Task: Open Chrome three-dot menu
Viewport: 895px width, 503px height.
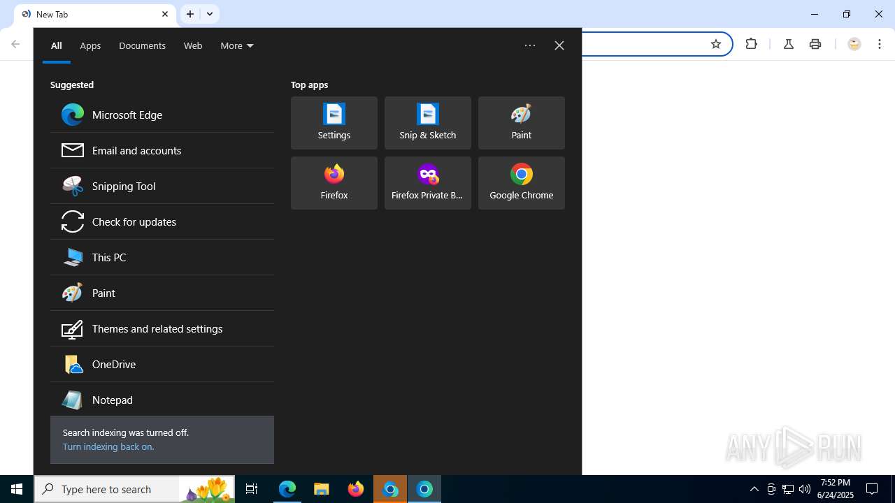Action: [880, 44]
